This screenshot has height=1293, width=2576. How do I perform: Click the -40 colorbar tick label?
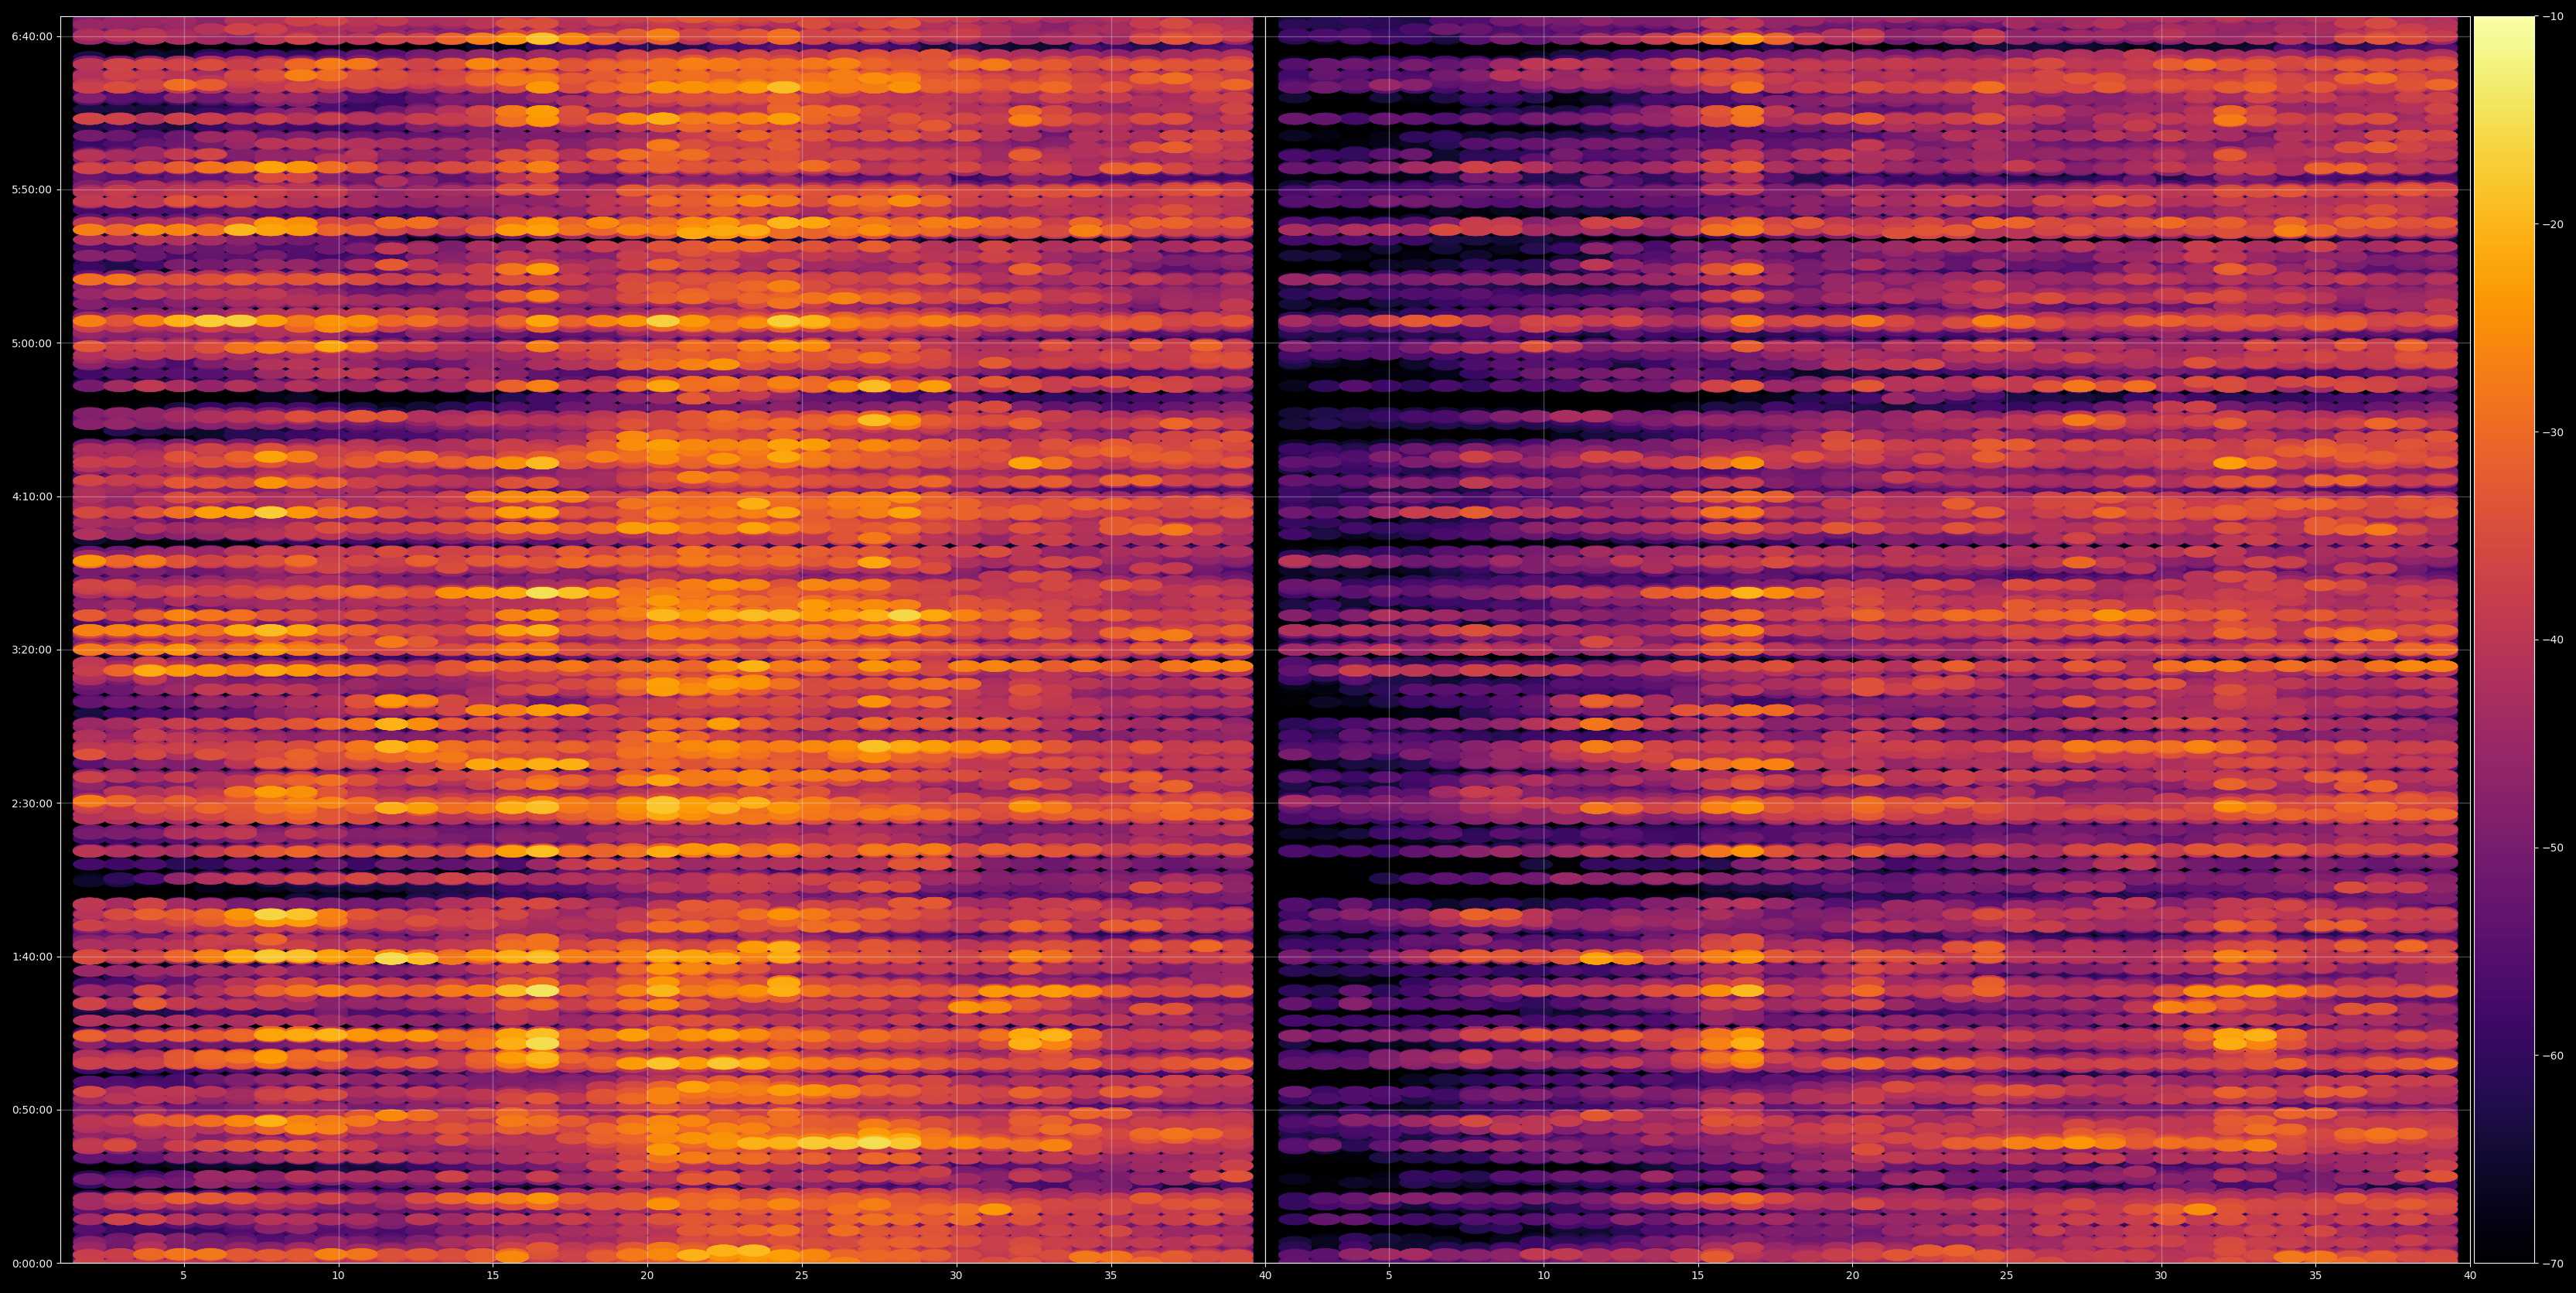pos(2553,640)
